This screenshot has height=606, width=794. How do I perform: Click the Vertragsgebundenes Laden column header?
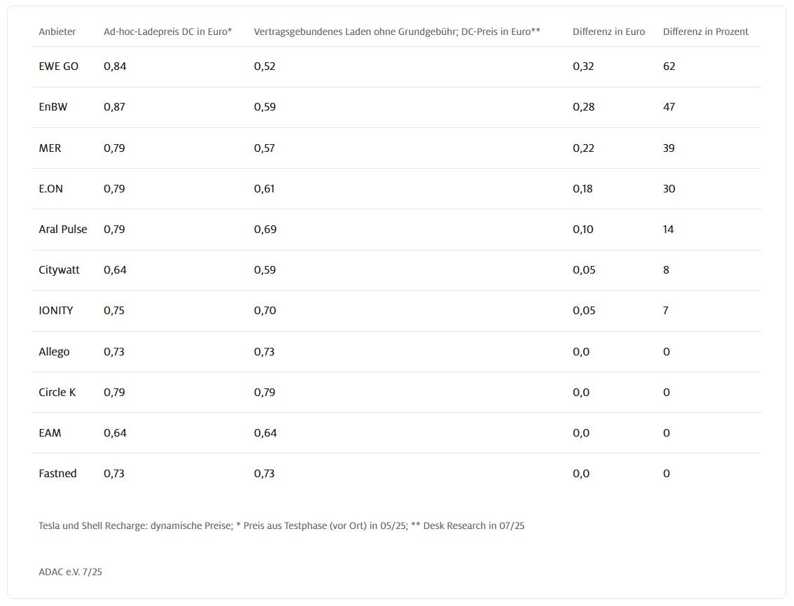397,31
